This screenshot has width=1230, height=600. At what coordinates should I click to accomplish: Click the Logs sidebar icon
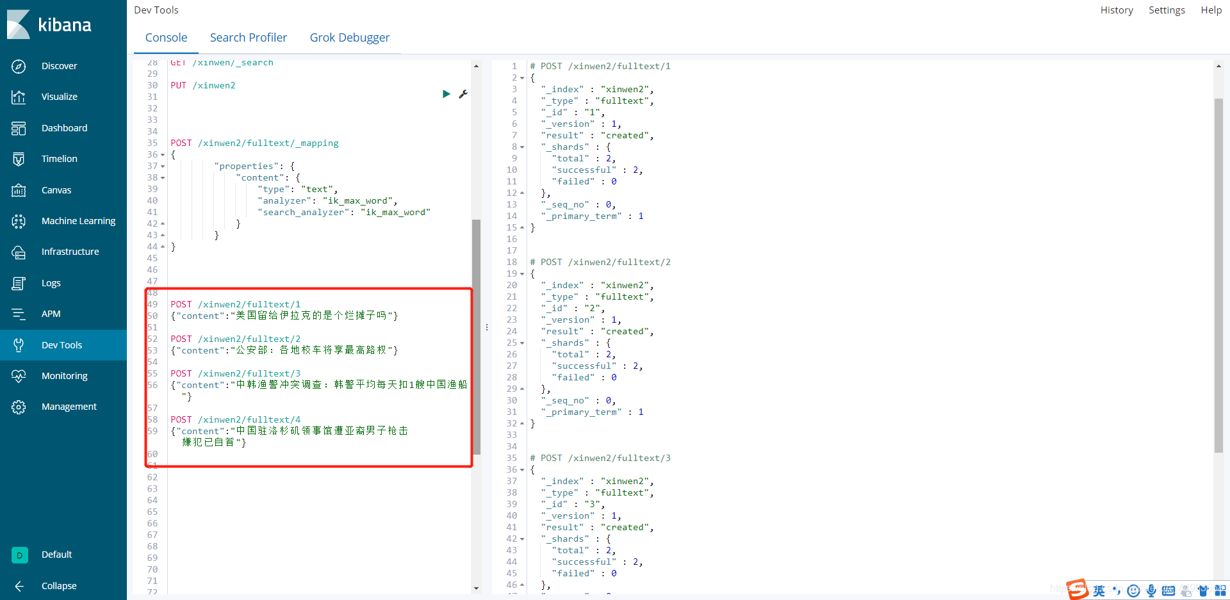pos(19,283)
